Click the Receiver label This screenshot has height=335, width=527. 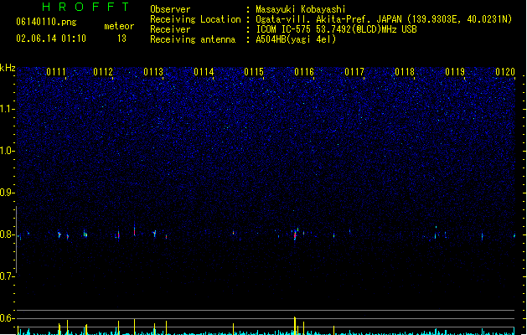tap(170, 29)
